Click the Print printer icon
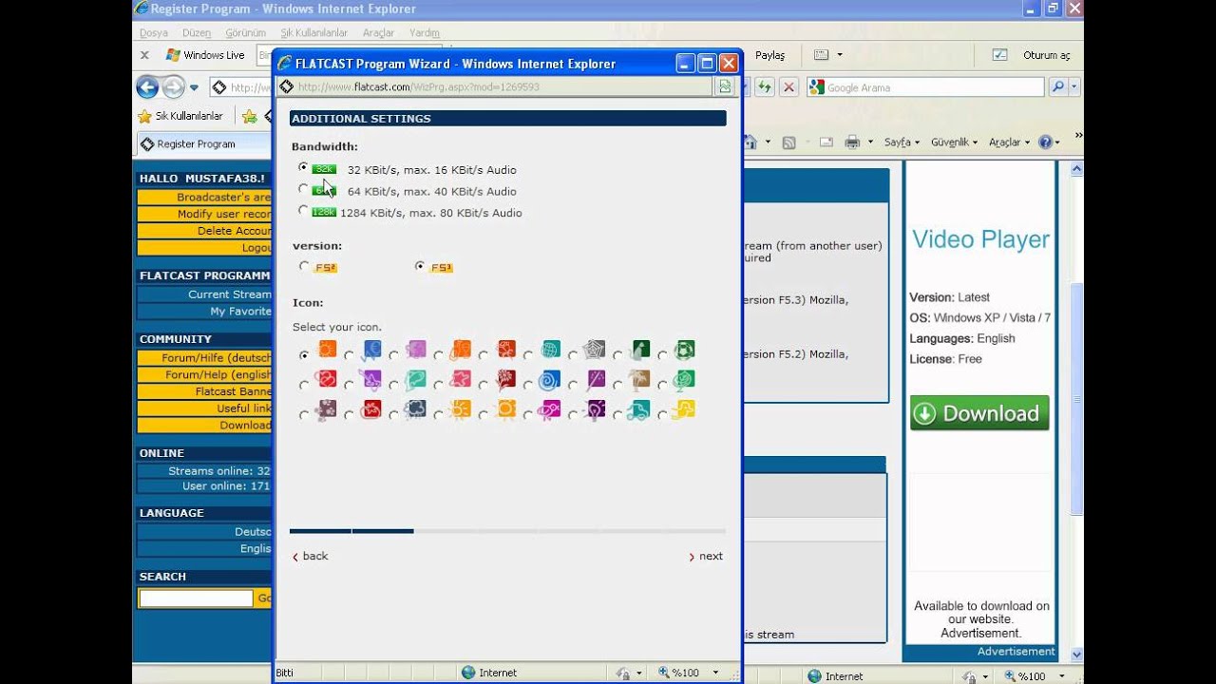The image size is (1216, 684). (852, 142)
